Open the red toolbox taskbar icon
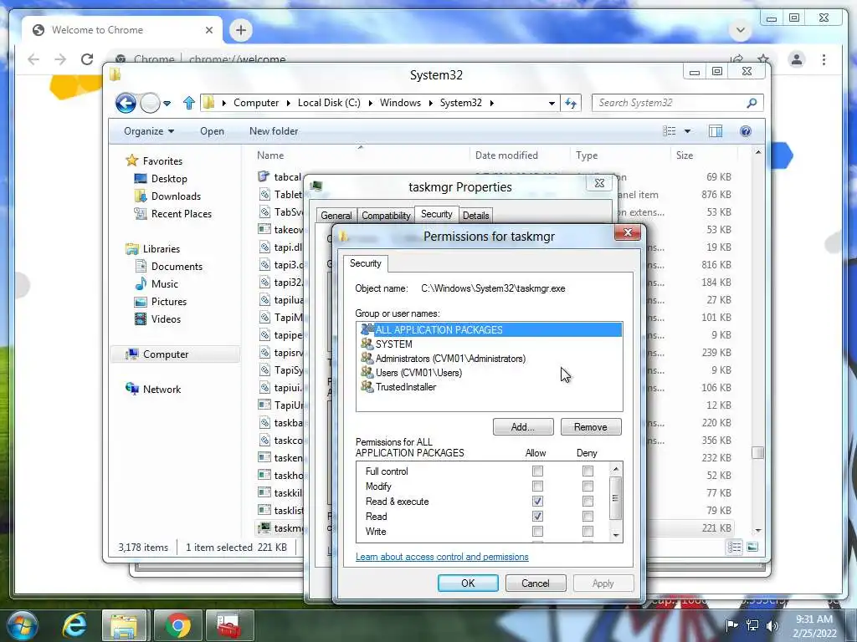Screen dimensions: 857x642 229,625
